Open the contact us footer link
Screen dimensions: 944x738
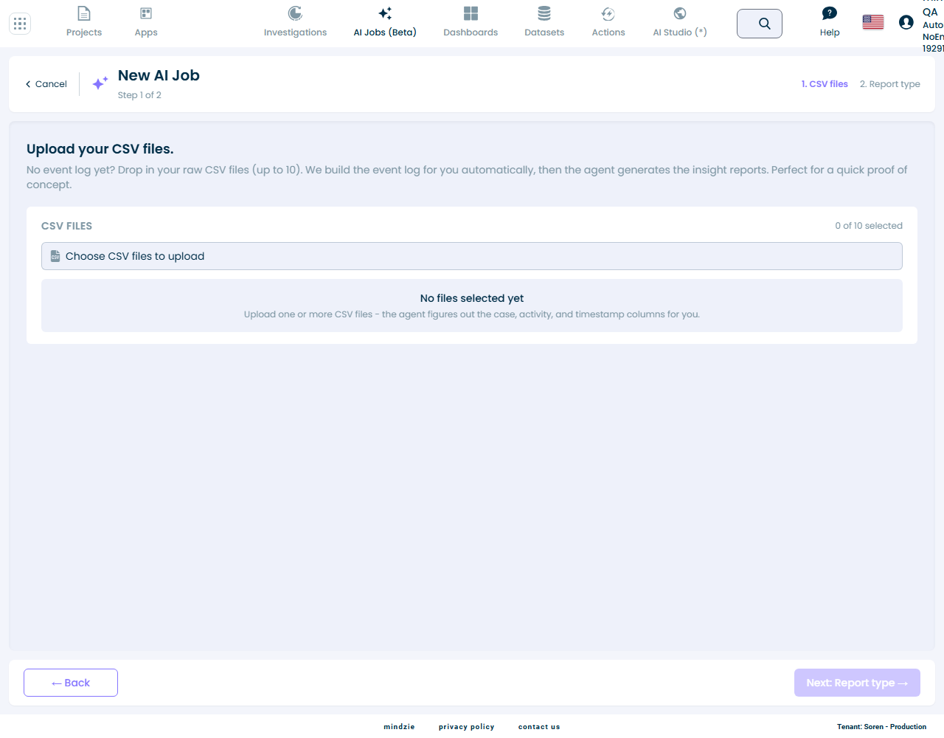point(539,727)
